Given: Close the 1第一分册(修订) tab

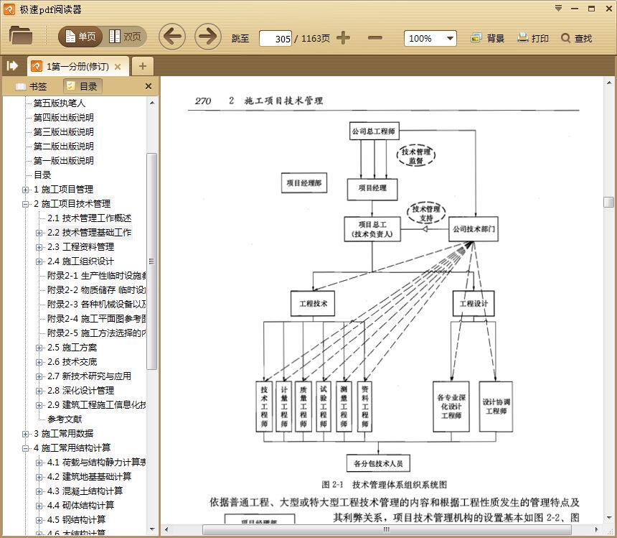Looking at the screenshot, I should pos(117,67).
